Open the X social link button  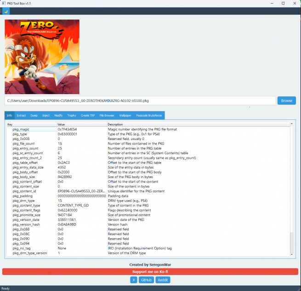(134, 280)
